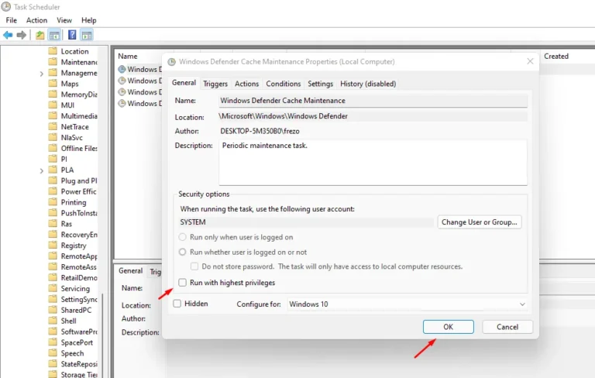Open the Help menu
Screen dimensions: 595x378
pyautogui.click(x=89, y=20)
